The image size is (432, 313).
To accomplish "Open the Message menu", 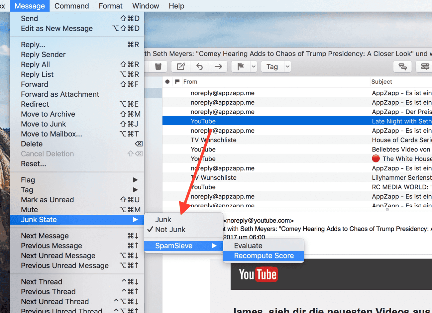I will tap(30, 6).
